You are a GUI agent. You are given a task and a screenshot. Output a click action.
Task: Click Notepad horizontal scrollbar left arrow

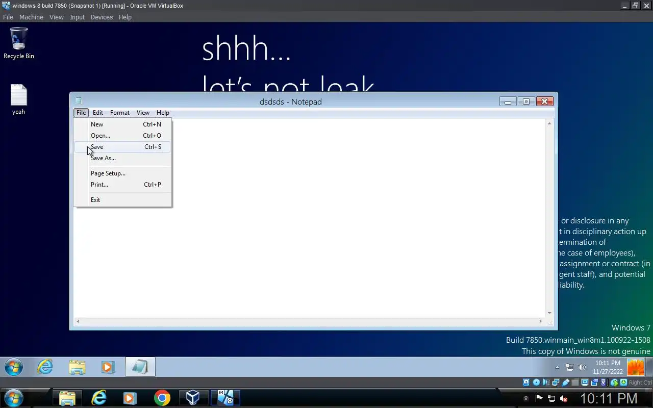(x=78, y=321)
